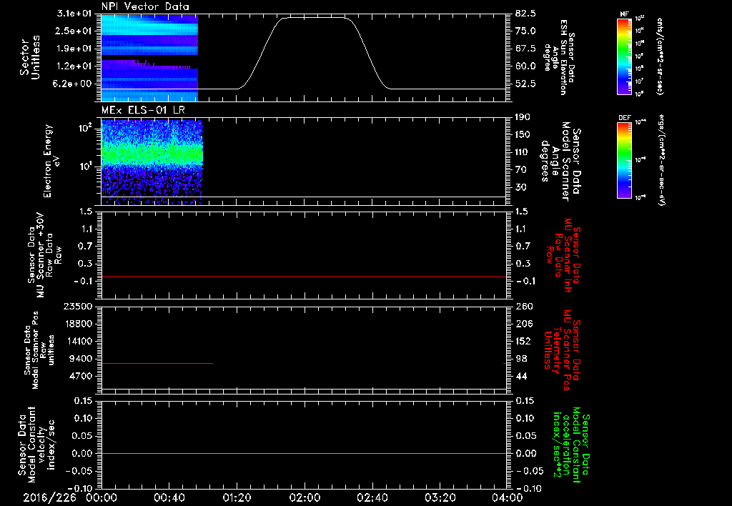The image size is (732, 506).
Task: Click the 'NPI Vector Data' panel title
Action: pos(145,6)
